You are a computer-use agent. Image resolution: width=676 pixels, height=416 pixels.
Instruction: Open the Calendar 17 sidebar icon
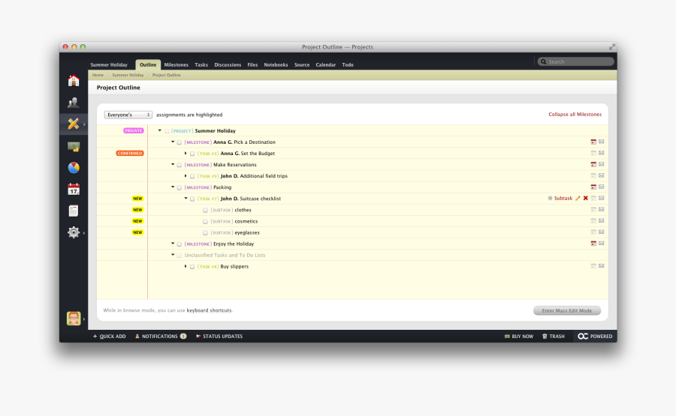74,190
